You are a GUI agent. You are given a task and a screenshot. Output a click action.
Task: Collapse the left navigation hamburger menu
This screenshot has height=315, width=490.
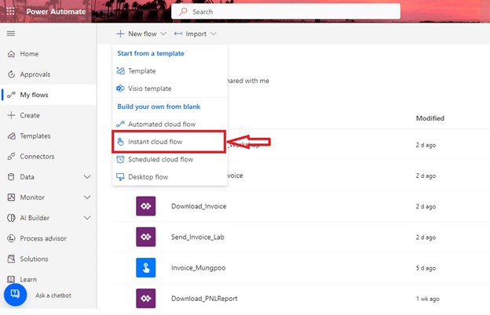11,34
